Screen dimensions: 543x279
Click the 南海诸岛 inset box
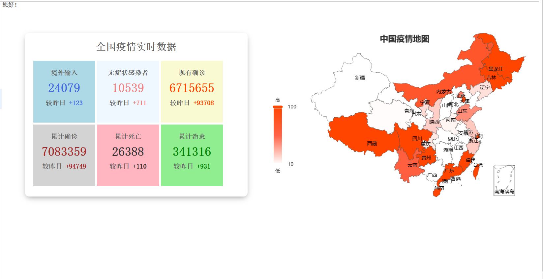pyautogui.click(x=504, y=181)
